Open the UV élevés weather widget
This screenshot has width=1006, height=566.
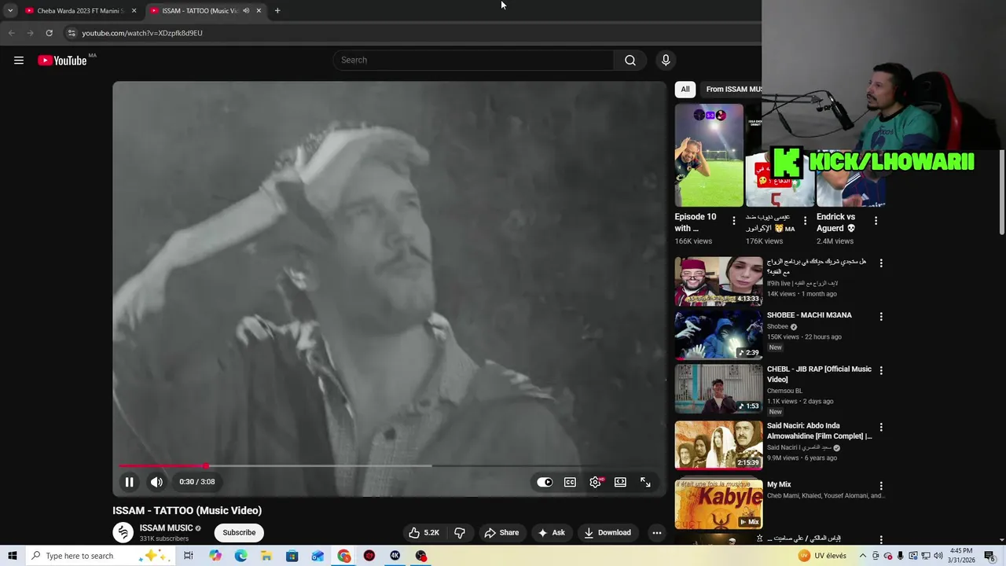coord(822,556)
